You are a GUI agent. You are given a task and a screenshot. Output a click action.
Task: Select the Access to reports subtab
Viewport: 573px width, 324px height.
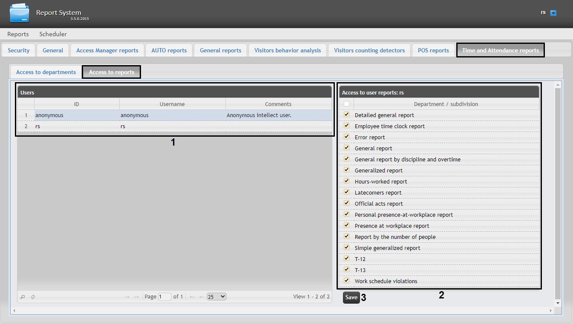pos(112,72)
